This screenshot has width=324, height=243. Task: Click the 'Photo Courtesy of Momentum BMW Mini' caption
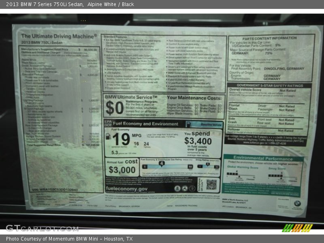[52, 239]
